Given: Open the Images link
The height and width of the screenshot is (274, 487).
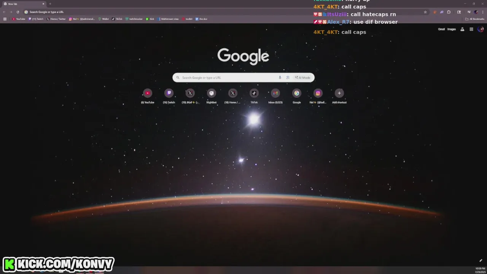Looking at the screenshot, I should (452, 29).
